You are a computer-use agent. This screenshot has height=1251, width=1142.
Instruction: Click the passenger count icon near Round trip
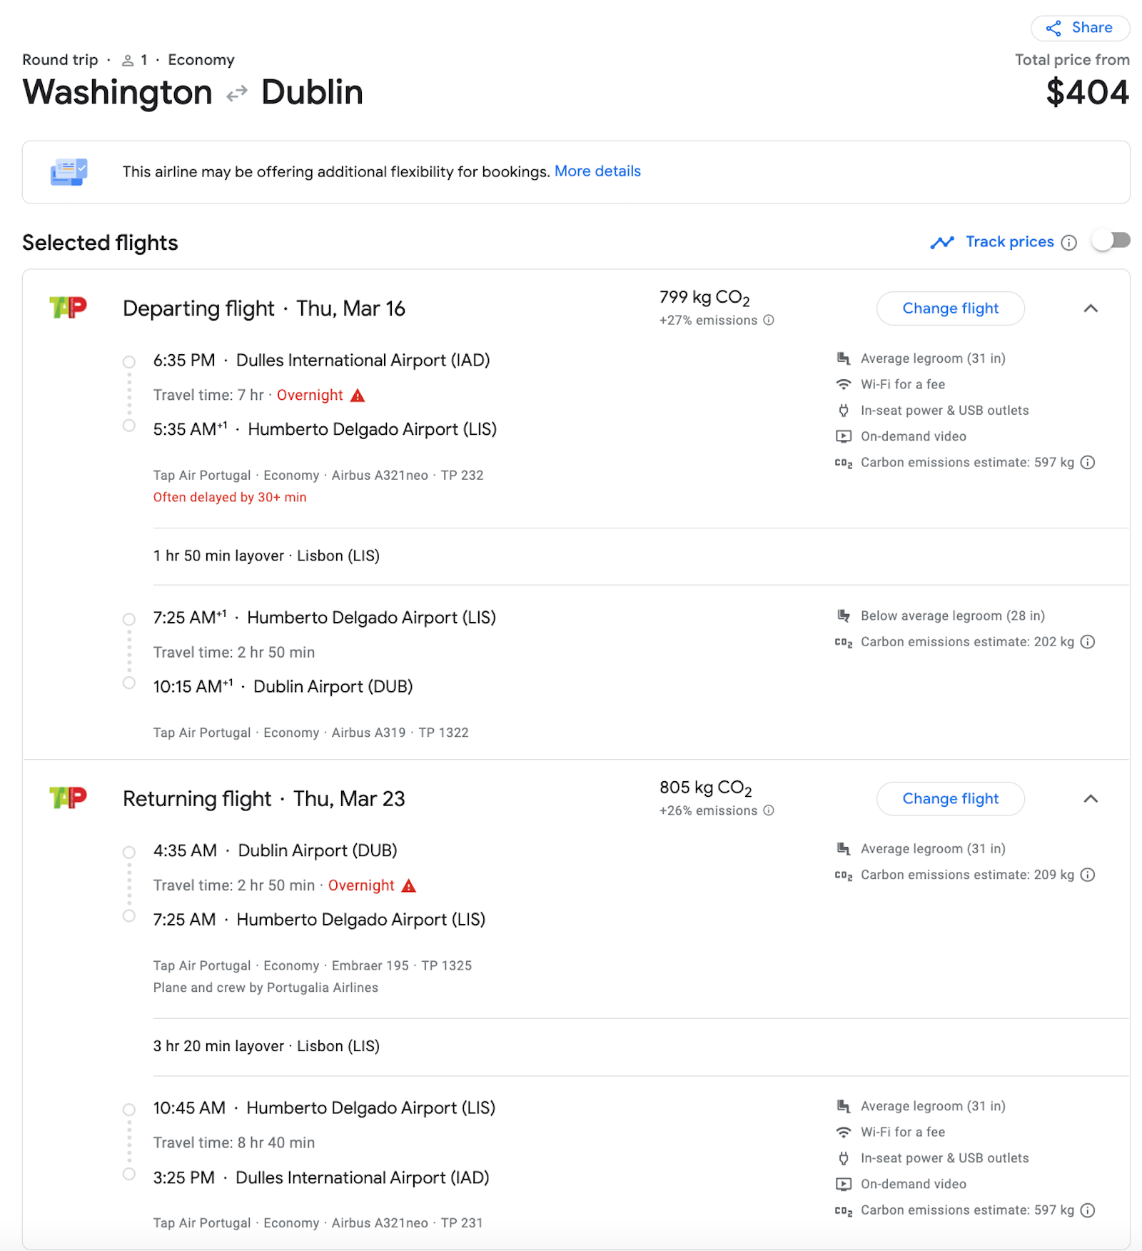(x=128, y=60)
